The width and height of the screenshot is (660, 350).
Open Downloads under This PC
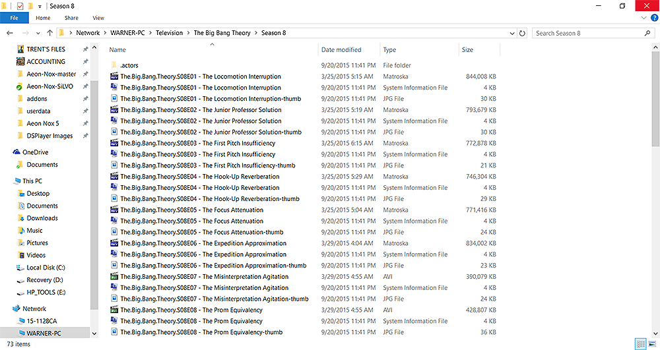tap(42, 218)
